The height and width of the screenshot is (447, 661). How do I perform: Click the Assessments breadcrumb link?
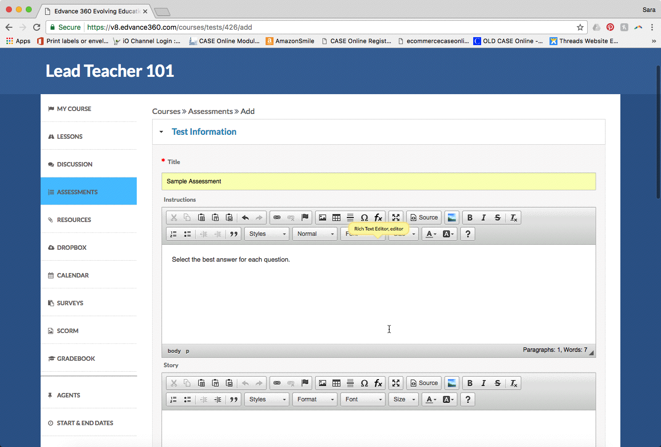click(x=210, y=112)
